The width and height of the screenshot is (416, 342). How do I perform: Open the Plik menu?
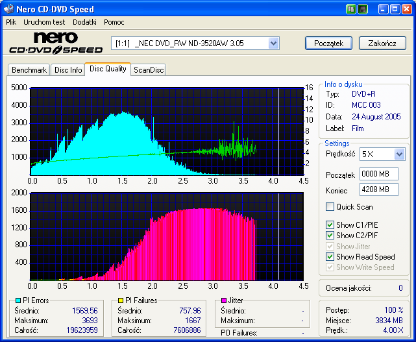pyautogui.click(x=11, y=22)
